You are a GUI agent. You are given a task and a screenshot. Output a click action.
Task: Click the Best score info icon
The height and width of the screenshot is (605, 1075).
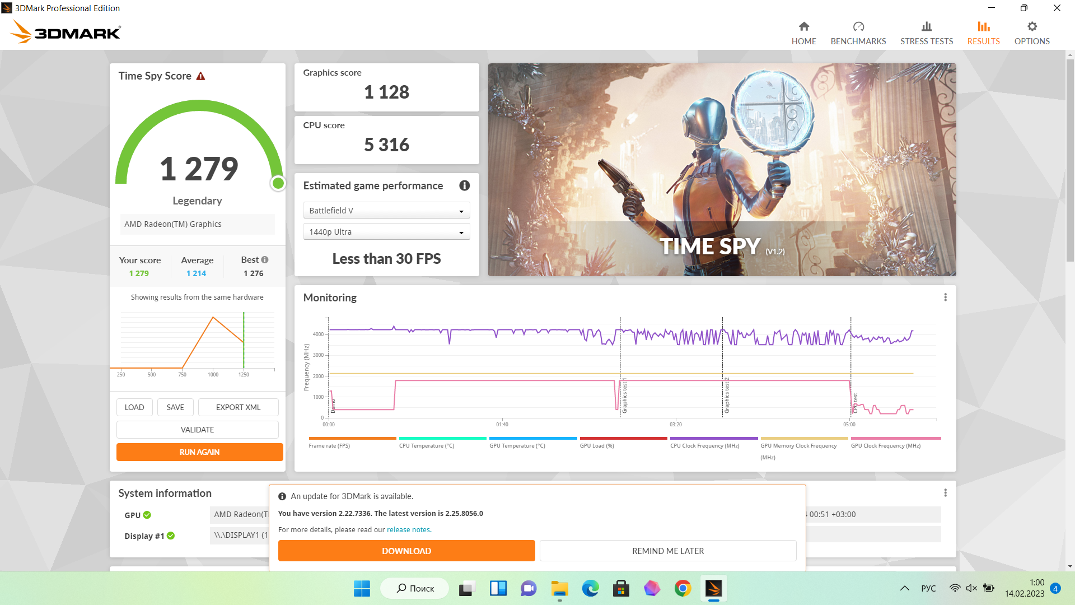265,260
